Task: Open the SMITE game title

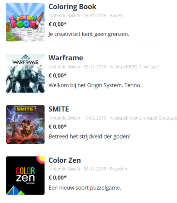Action: click(59, 109)
